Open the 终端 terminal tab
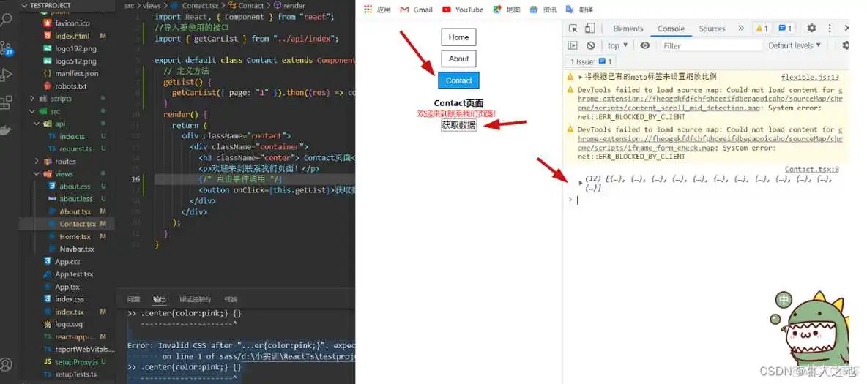Screen dimensions: 867x384 231,299
